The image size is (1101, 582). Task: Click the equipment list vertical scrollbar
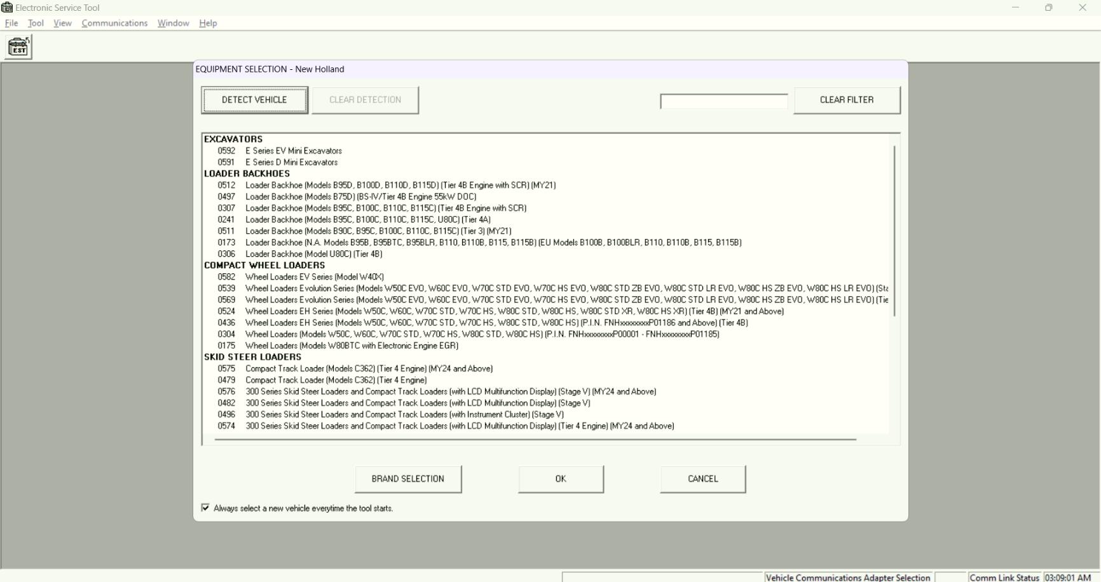894,231
